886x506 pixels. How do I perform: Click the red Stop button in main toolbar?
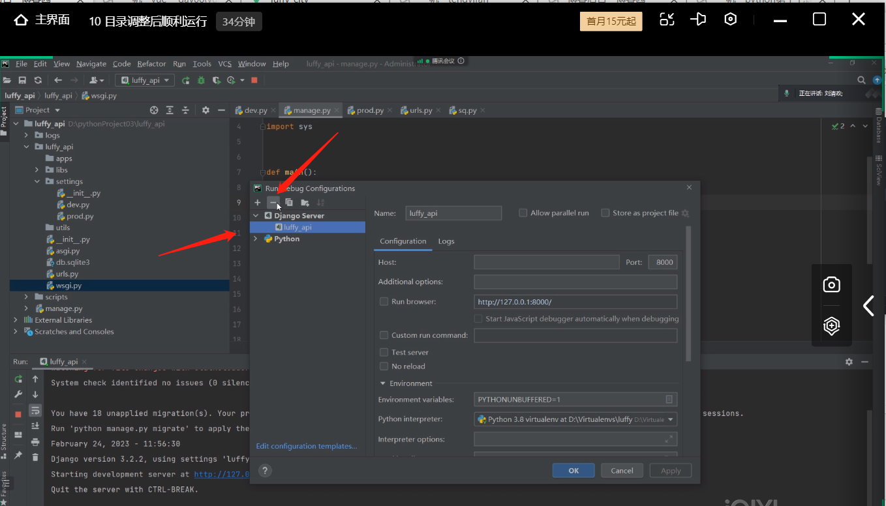coord(254,80)
